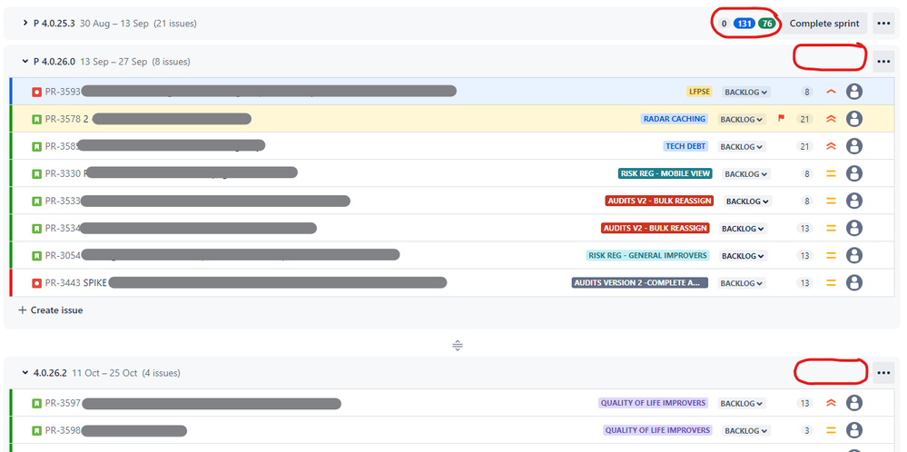Click the medium priority icon on PR-3443
This screenshot has width=907, height=452.
click(832, 283)
